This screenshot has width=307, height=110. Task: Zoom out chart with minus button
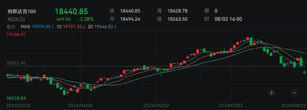coord(294,93)
